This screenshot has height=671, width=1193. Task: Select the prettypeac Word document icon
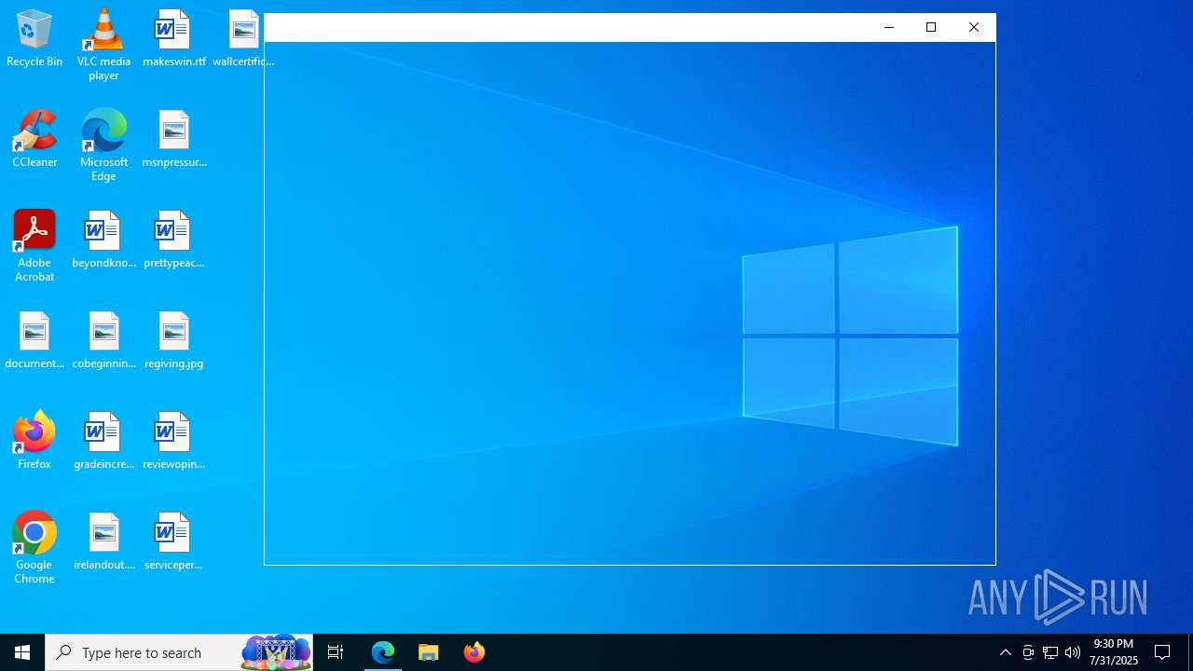click(x=173, y=240)
